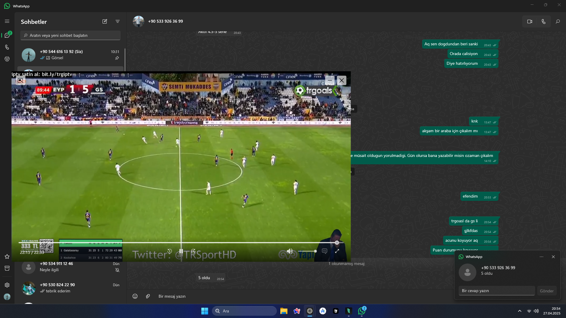Adjust the video volume slider

pyautogui.click(x=307, y=251)
